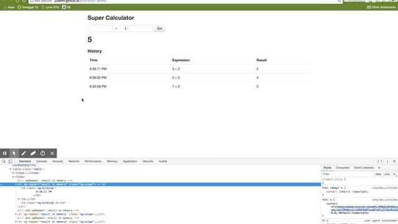Click the 9:36:03 PM time cell

pyautogui.click(x=98, y=78)
